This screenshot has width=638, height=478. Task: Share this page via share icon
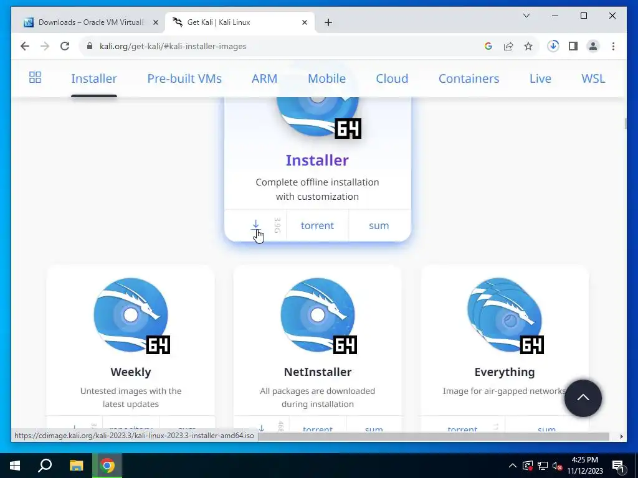[508, 46]
